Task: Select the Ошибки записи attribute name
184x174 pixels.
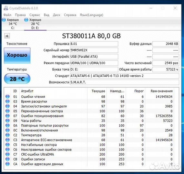Action: point(33,159)
